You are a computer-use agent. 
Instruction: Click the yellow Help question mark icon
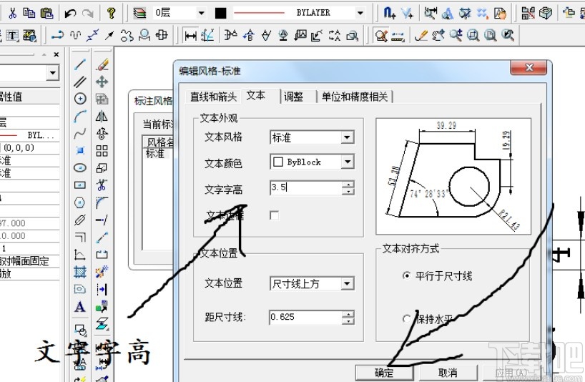point(111,13)
